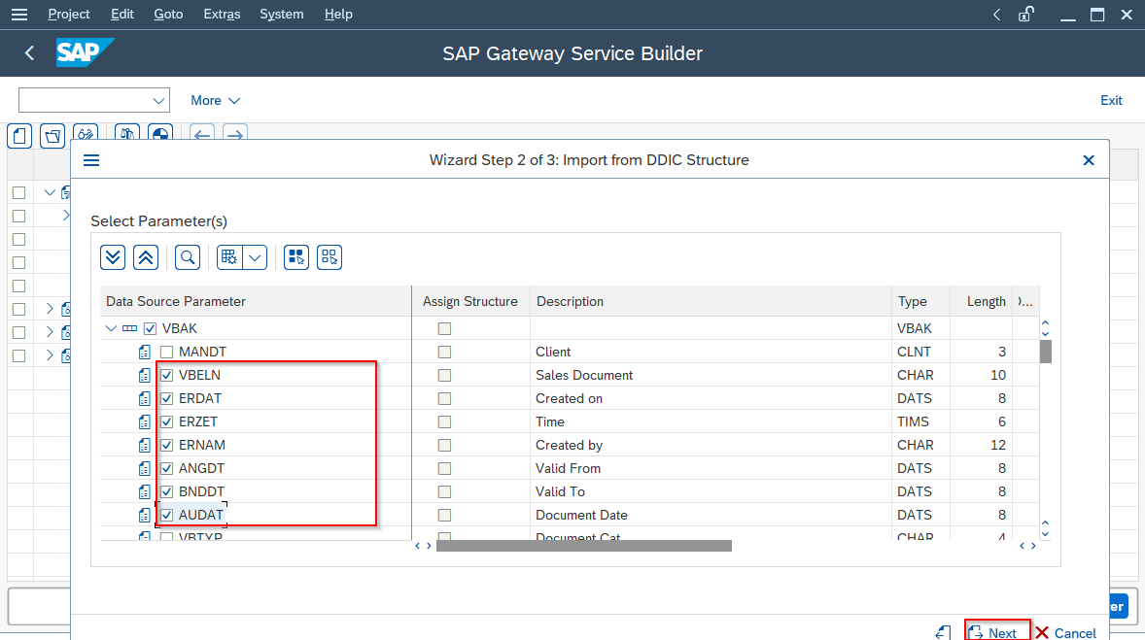Screen dimensions: 1145x640
Task: Click the table scroll left arrow at bottom
Action: 418,546
